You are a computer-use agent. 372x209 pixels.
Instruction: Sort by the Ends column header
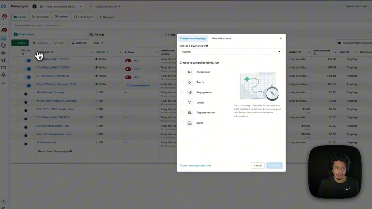point(344,52)
